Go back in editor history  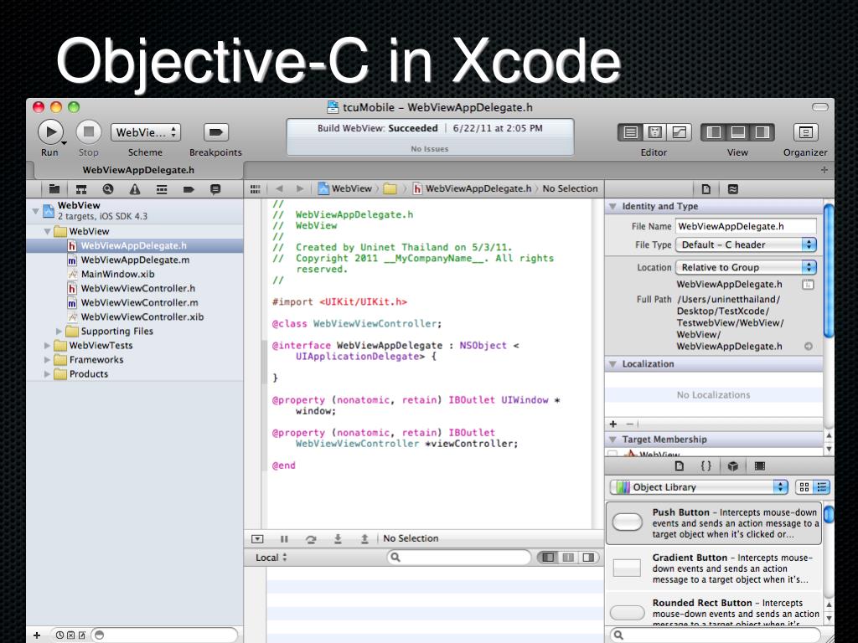(x=279, y=188)
